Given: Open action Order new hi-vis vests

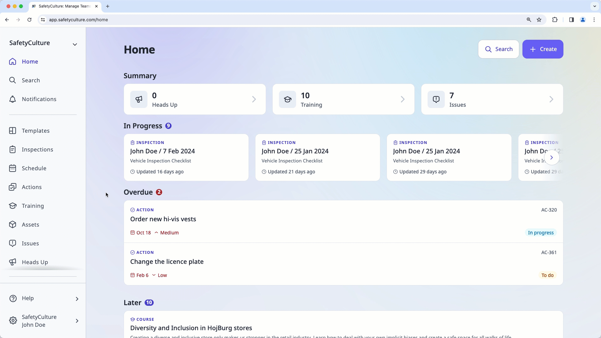Looking at the screenshot, I should click(343, 222).
